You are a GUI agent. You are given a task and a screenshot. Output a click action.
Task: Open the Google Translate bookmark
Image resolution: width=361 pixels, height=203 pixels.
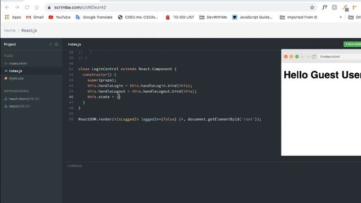[94, 17]
